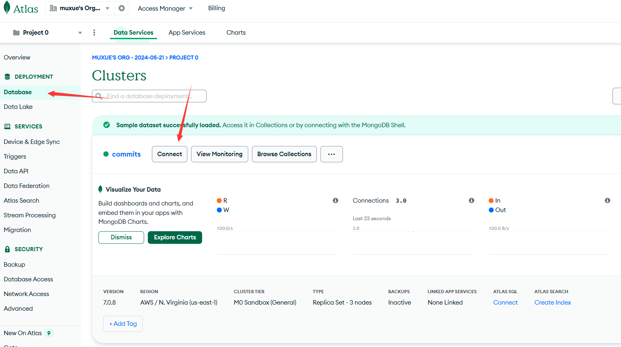This screenshot has width=621, height=347.
Task: Switch to the Data Services tab
Action: click(x=134, y=33)
